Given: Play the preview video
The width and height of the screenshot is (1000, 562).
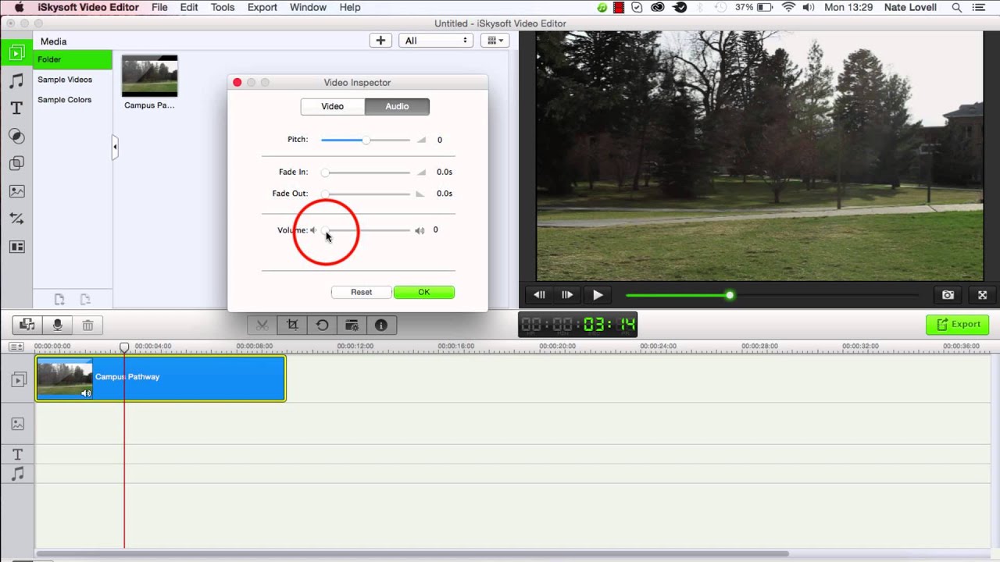Looking at the screenshot, I should (598, 295).
